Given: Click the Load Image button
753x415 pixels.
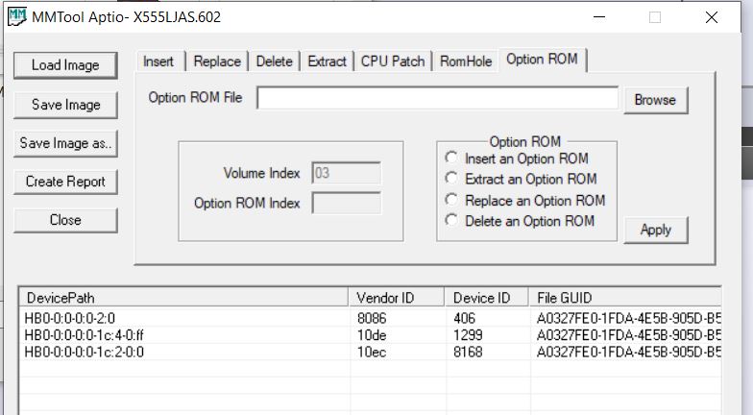Looking at the screenshot, I should pyautogui.click(x=65, y=65).
